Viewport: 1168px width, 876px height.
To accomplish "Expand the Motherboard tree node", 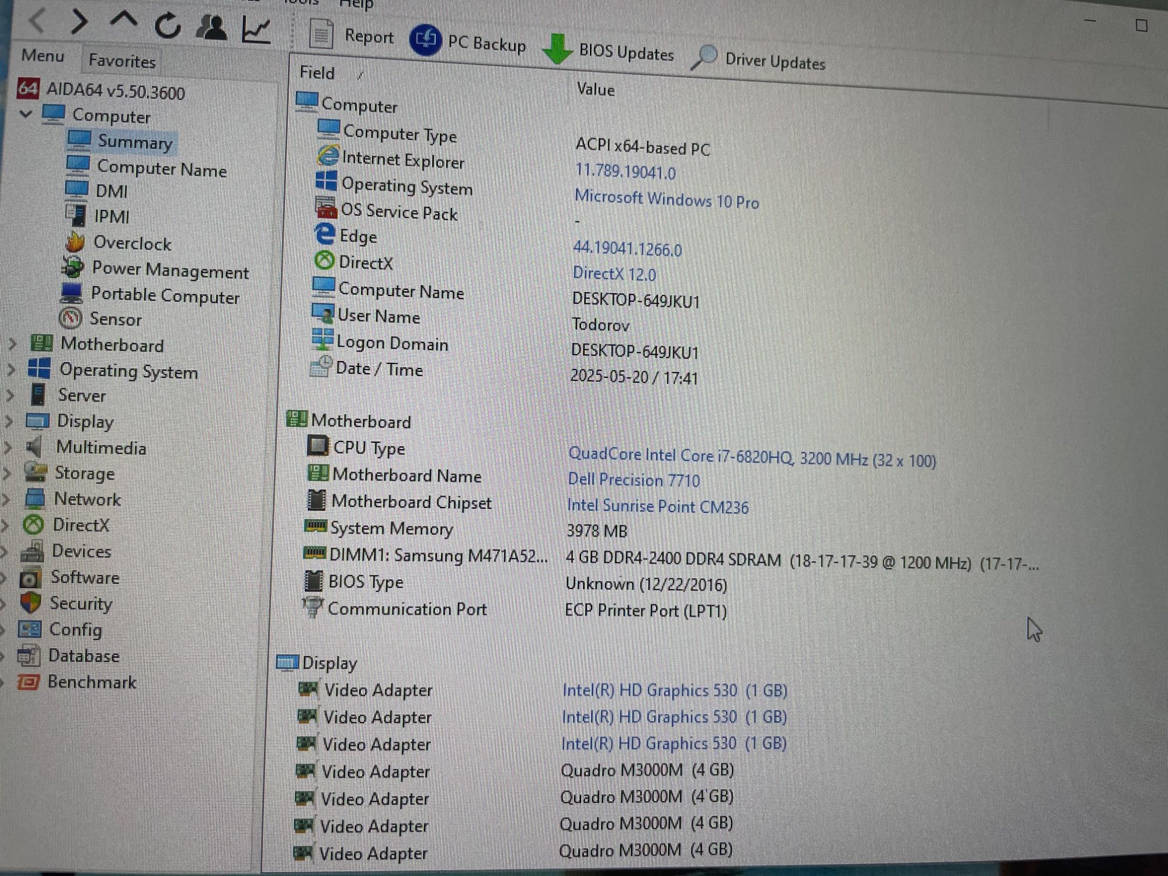I will pos(12,343).
